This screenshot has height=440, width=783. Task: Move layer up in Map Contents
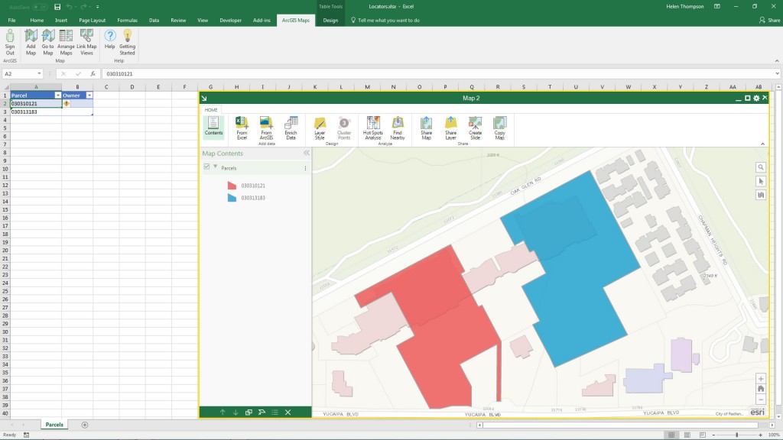(x=223, y=412)
